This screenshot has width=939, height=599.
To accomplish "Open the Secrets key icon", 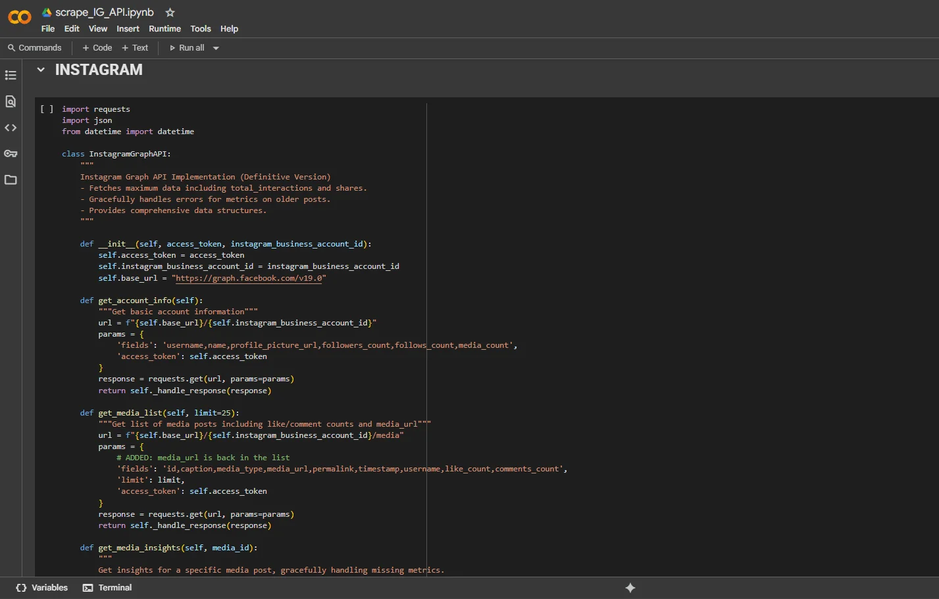I will pyautogui.click(x=11, y=154).
